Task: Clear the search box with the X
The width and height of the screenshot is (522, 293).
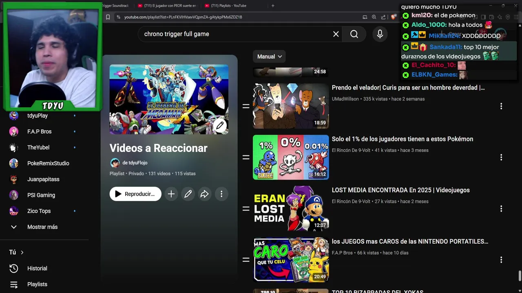Action: pyautogui.click(x=336, y=34)
